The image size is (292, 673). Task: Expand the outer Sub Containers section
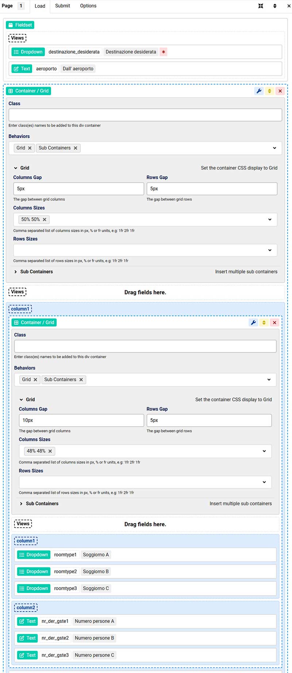pos(16,272)
